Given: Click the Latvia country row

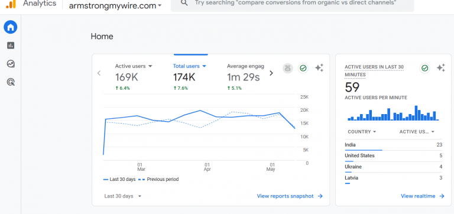Looking at the screenshot, I should tap(394, 178).
